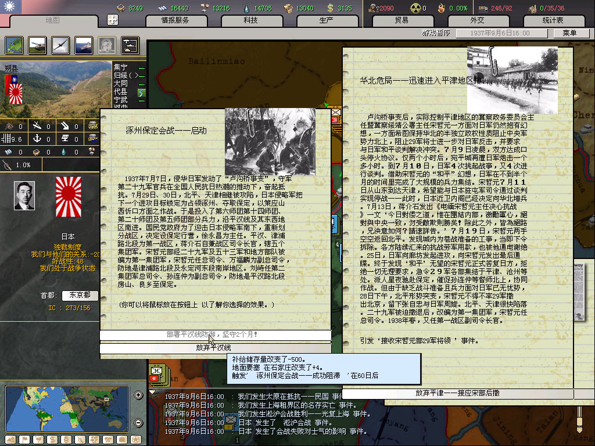Open the naval units ship button
The height and width of the screenshot is (446, 595).
84,45
